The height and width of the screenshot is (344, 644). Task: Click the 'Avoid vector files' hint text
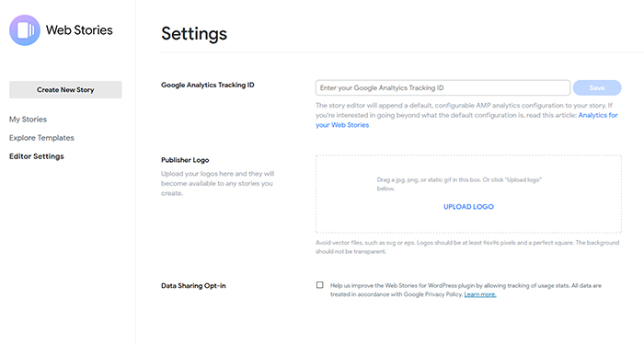[467, 247]
